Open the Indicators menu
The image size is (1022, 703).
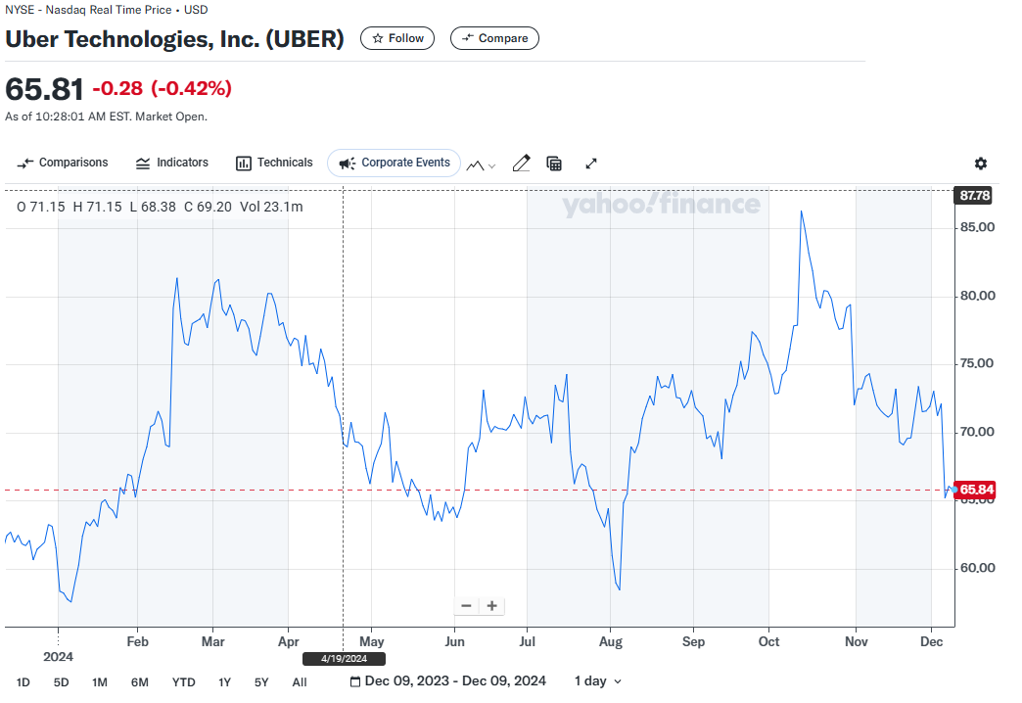172,164
